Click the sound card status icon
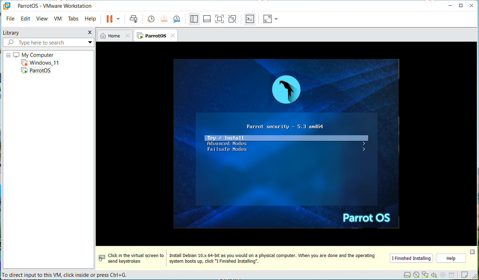Screen dimensions: 479x280 pos(434,275)
